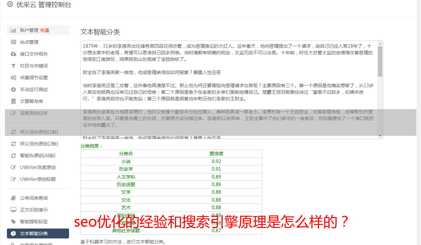This screenshot has width=421, height=245.
Task: Click the text area scrollbar down arrow
Action: coord(380,136)
